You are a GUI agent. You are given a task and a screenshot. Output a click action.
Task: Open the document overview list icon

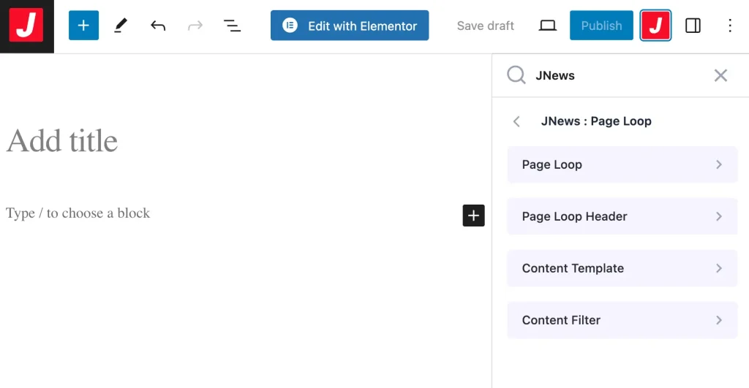(232, 26)
